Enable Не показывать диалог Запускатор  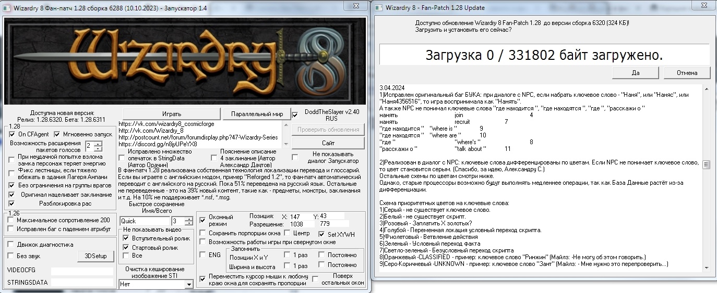click(295, 157)
